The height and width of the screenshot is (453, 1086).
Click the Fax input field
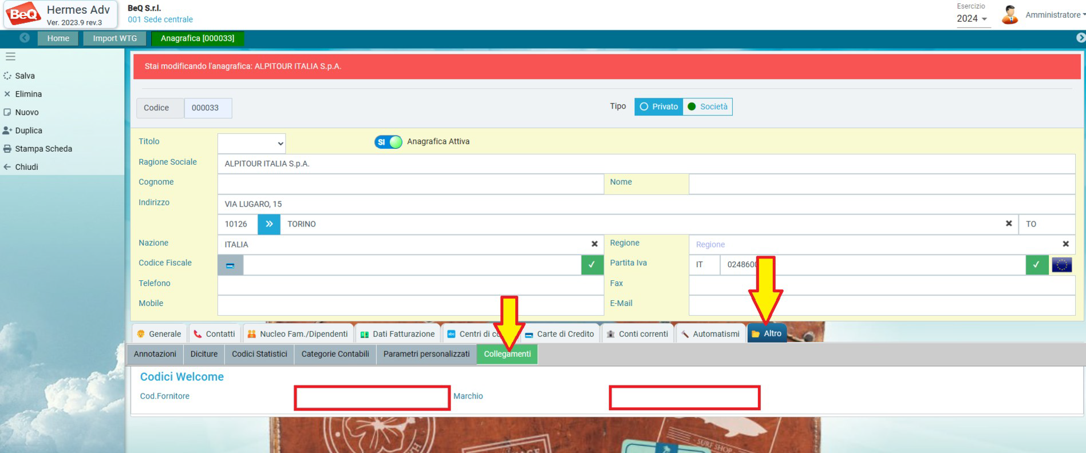point(882,285)
